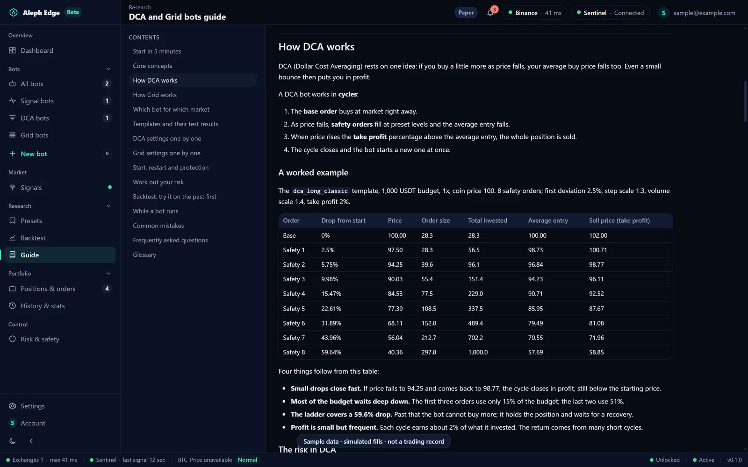
Task: Click the page vertical scrollbar thumb
Action: pos(745,101)
